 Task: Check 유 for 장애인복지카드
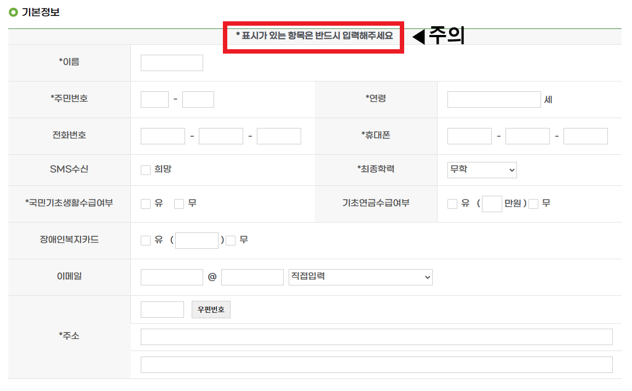click(x=145, y=240)
